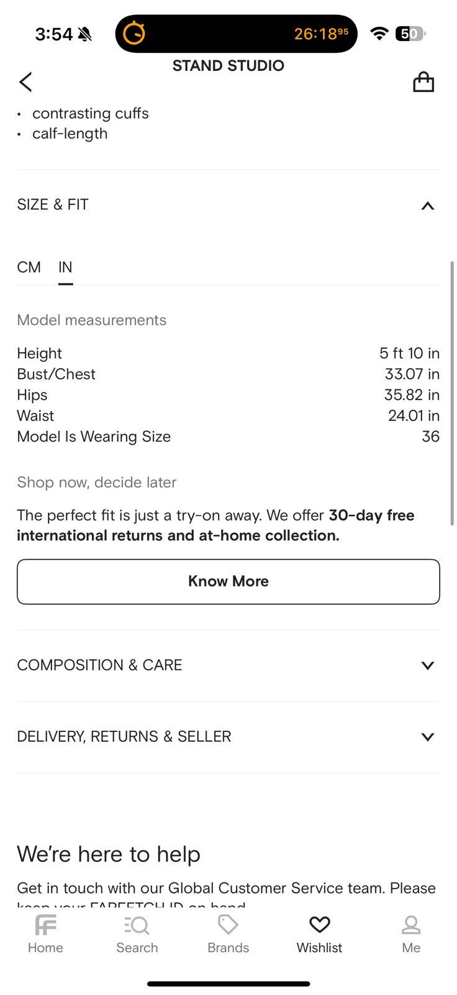Open the Wishlist heart icon
This screenshot has height=995, width=457.
tap(319, 925)
